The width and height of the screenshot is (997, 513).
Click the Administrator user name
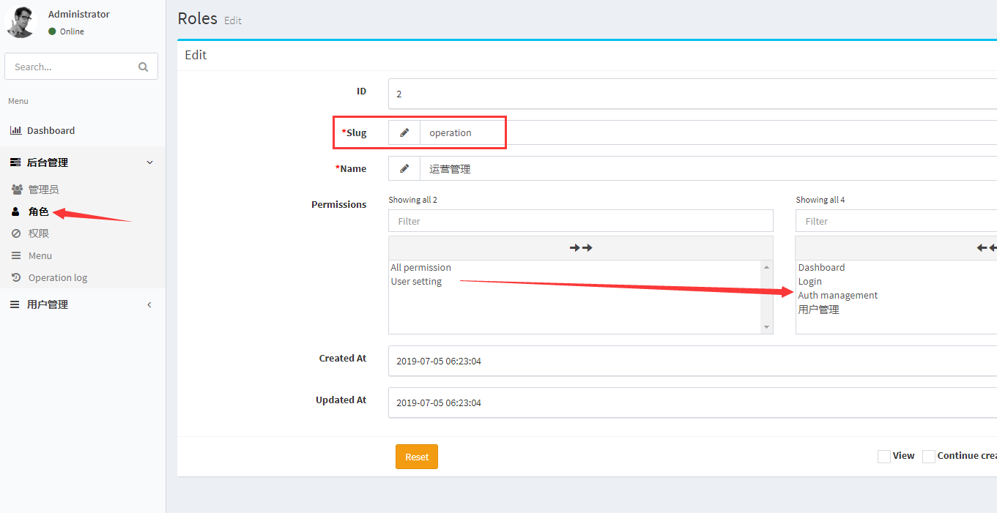pyautogui.click(x=79, y=14)
